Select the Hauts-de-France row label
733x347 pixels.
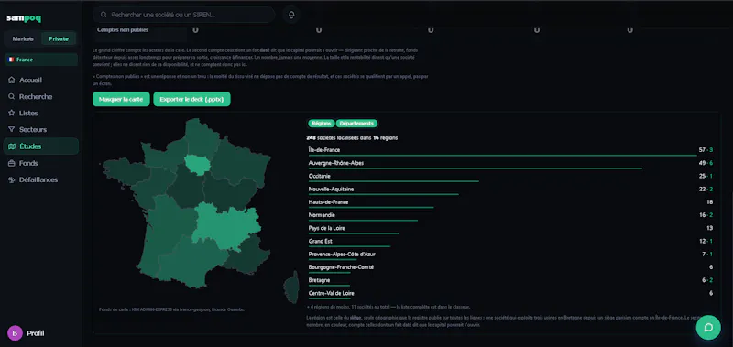[x=328, y=202]
